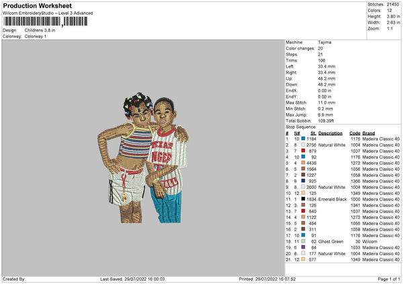Click the Stitches value 21450
403x284 pixels.
[x=393, y=5]
